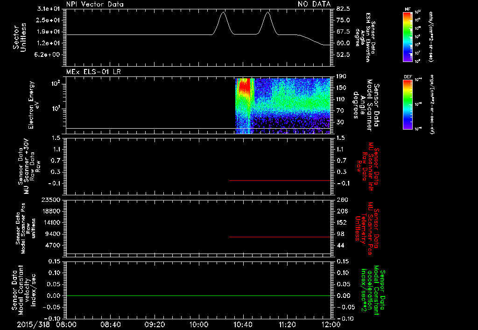Click the 'MU Scanner +30V Raw Data' axis label

click(28, 166)
